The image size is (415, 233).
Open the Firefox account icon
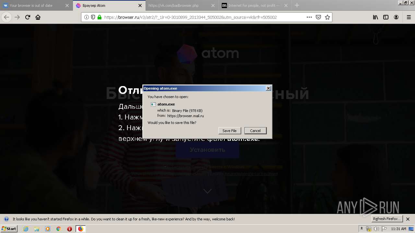click(396, 17)
